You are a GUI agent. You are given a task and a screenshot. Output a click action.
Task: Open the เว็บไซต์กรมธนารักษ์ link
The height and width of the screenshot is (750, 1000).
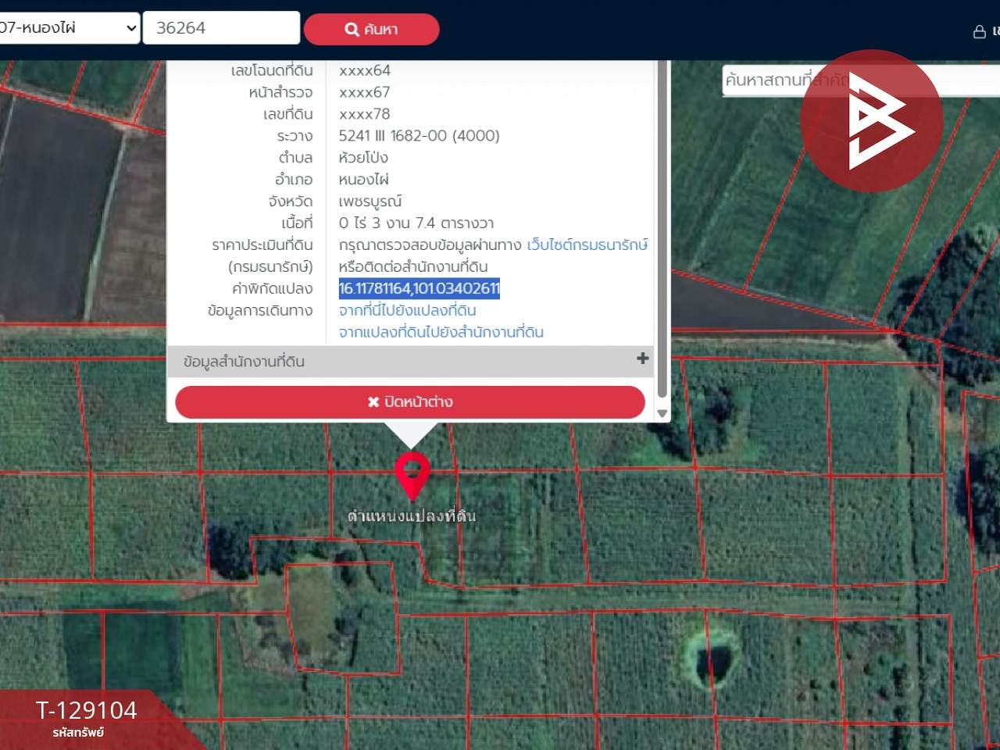click(x=587, y=245)
